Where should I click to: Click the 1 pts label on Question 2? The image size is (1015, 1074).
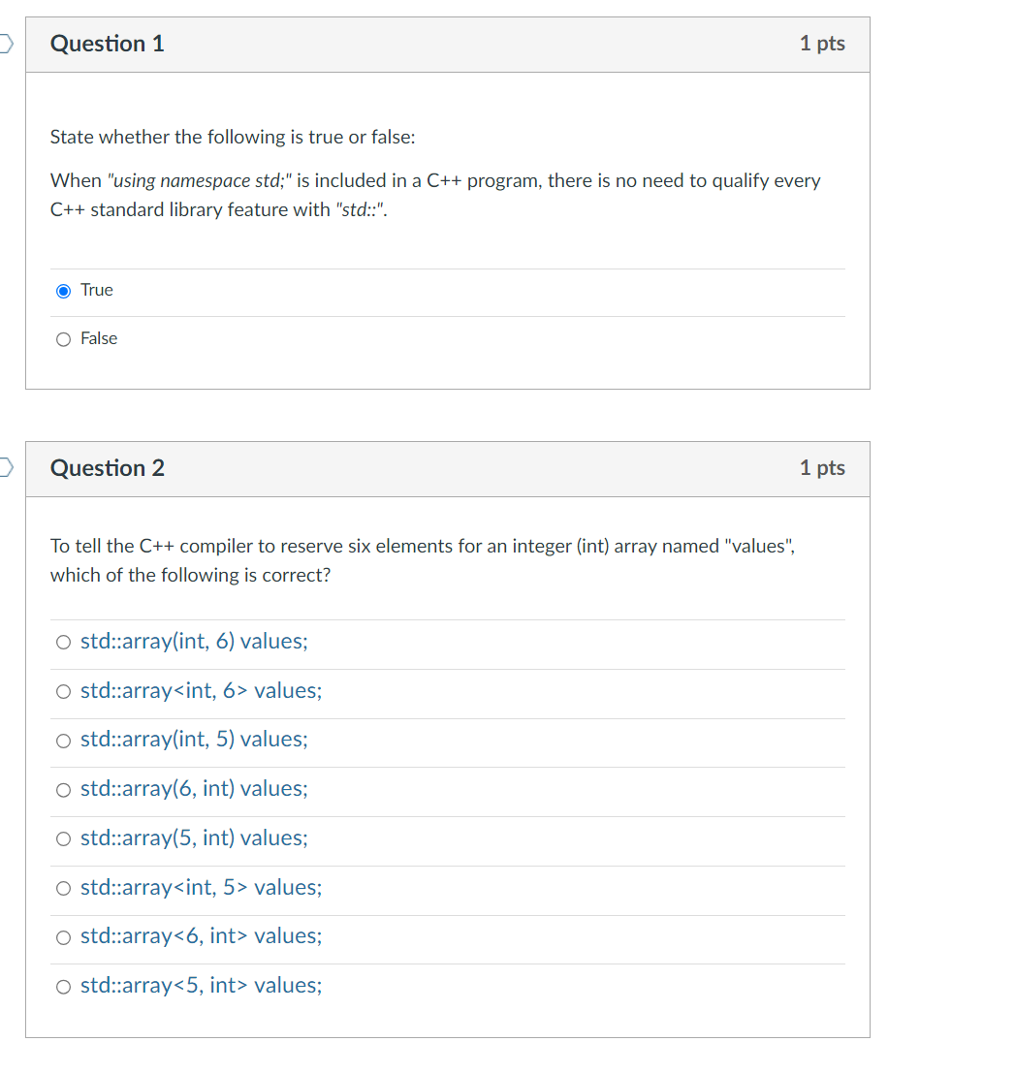[822, 467]
